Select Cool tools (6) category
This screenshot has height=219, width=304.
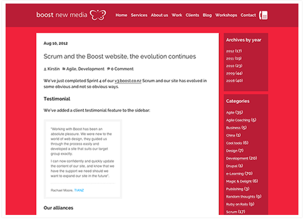(237, 143)
